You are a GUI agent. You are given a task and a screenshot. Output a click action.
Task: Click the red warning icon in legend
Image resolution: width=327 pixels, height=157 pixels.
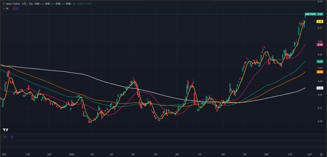(14, 9)
